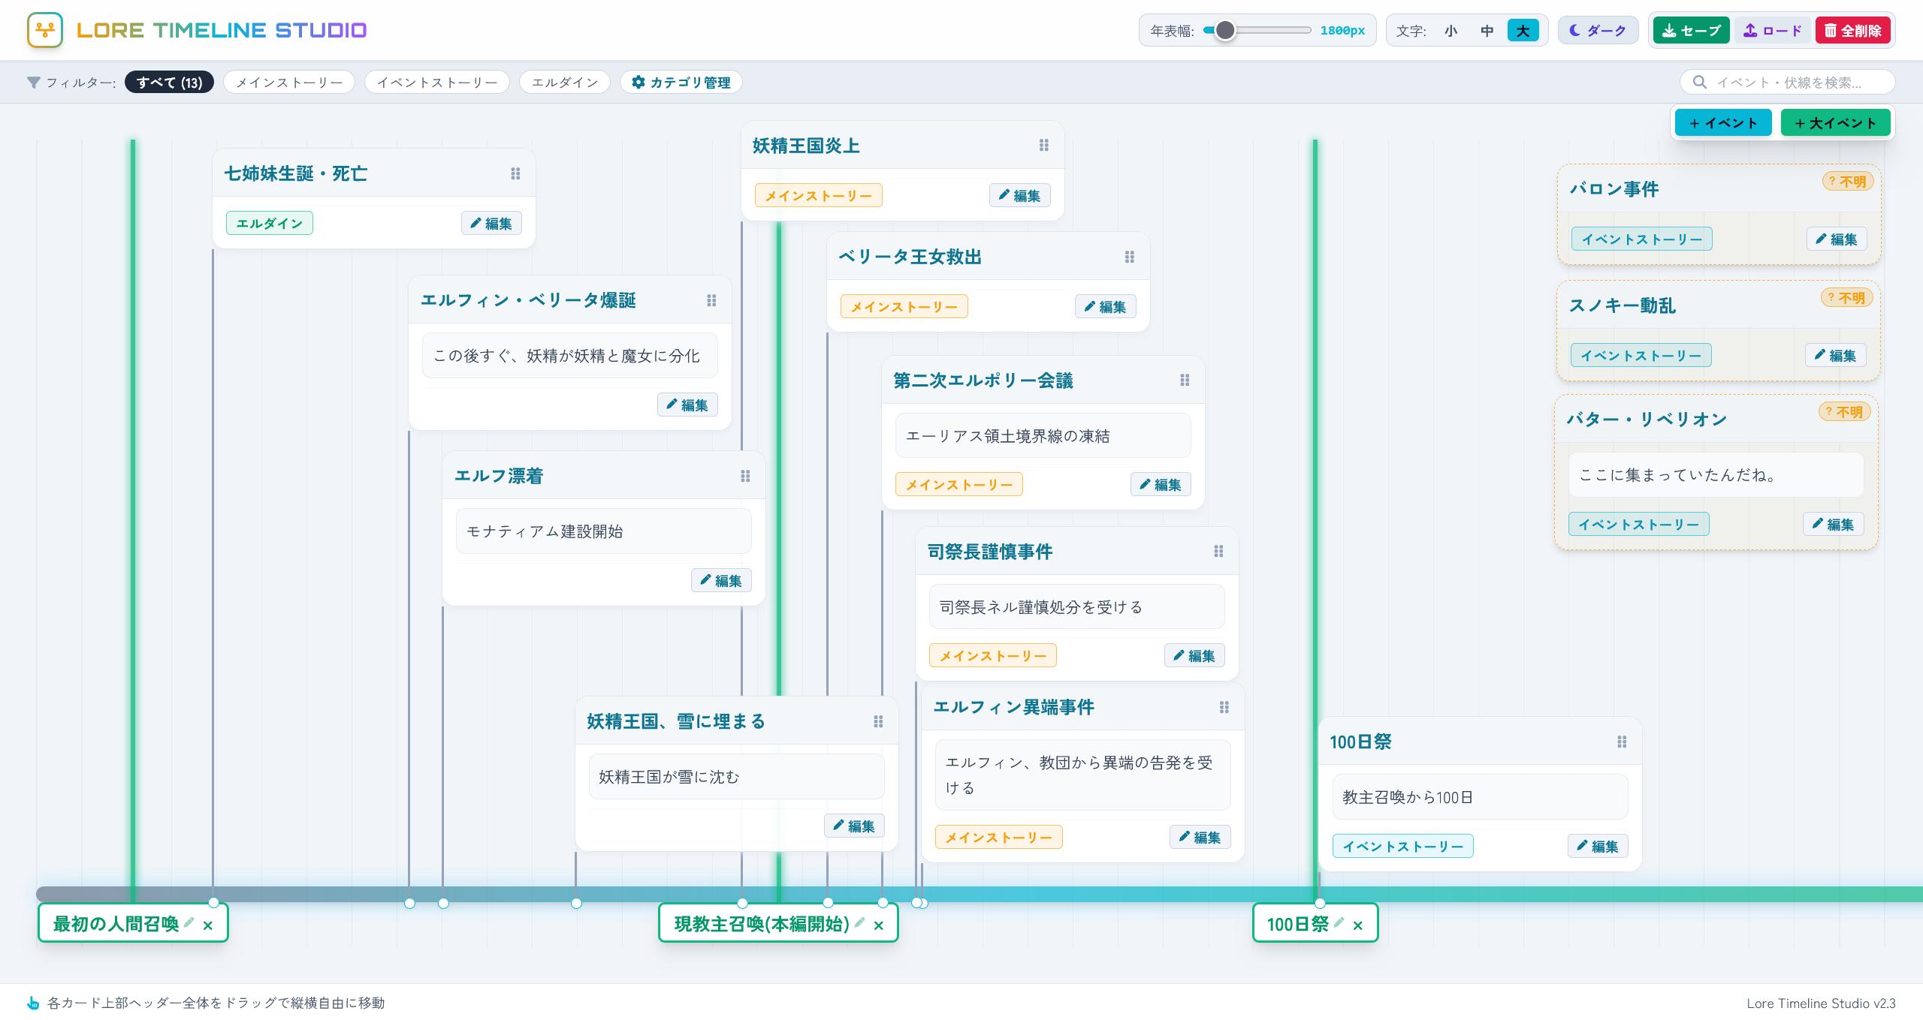Edit the 100日祭 card
The height and width of the screenshot is (1020, 1923).
1598,846
